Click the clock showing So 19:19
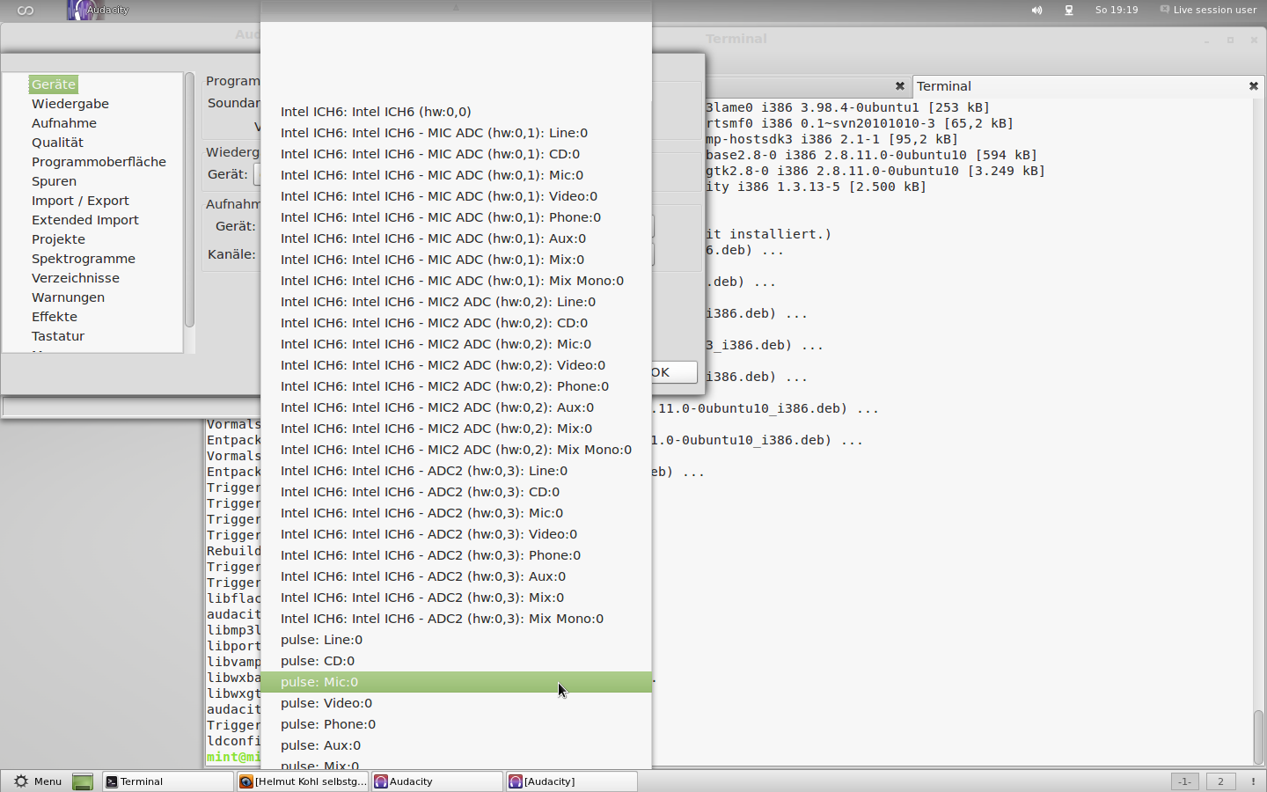1267x792 pixels. (x=1117, y=11)
